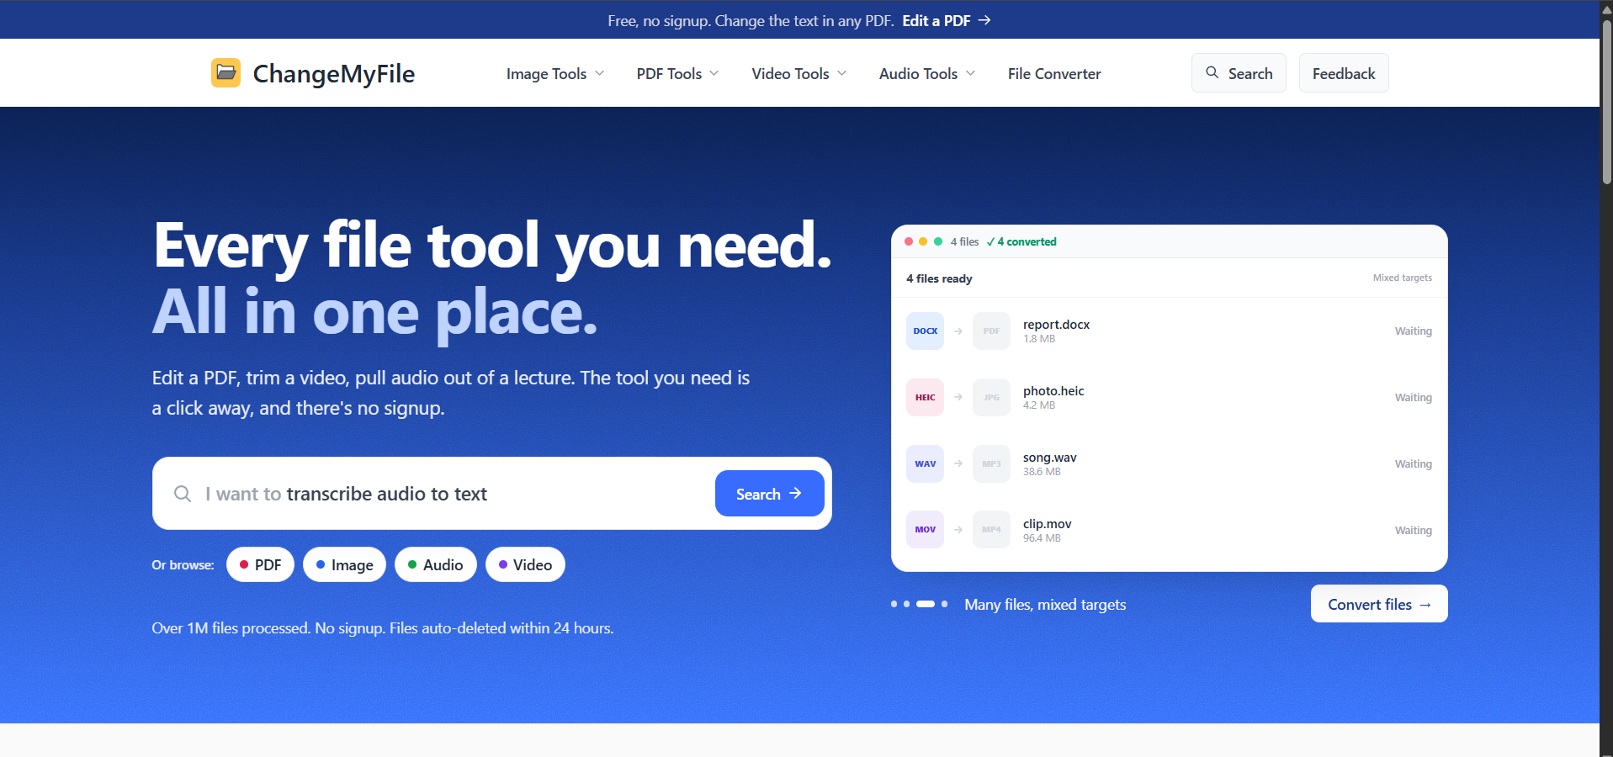Screen dimensions: 1613x757
Task: Browse tools by the PDF chip
Action: coord(261,564)
